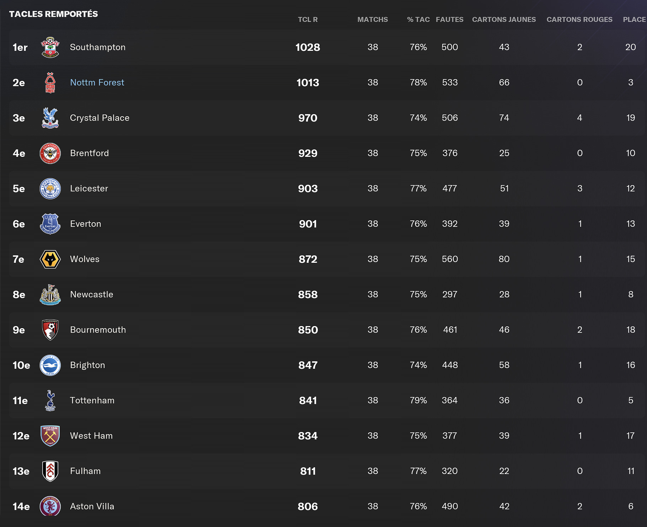This screenshot has height=527, width=647.
Task: Click Leicester's 3 red cards value
Action: [x=580, y=188]
